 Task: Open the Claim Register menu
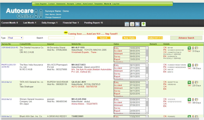[41, 4]
